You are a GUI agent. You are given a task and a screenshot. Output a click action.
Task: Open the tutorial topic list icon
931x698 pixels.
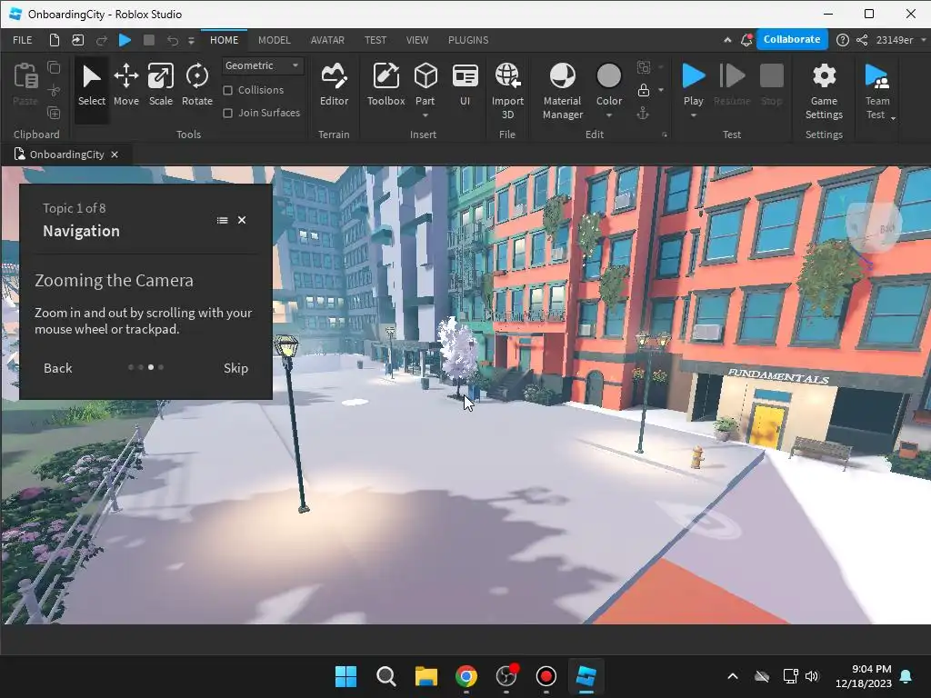tap(222, 220)
